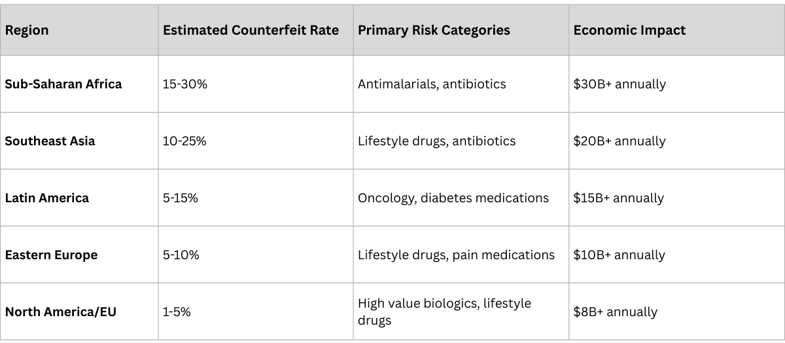The image size is (785, 343).
Task: Click the Lifestyle drugs, pain medications cell
Action: coord(456,255)
